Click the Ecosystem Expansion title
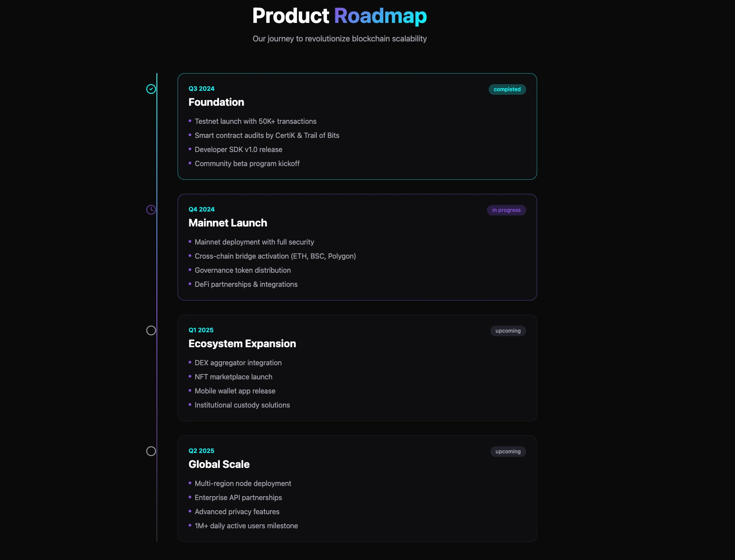The height and width of the screenshot is (560, 735). pyautogui.click(x=242, y=344)
